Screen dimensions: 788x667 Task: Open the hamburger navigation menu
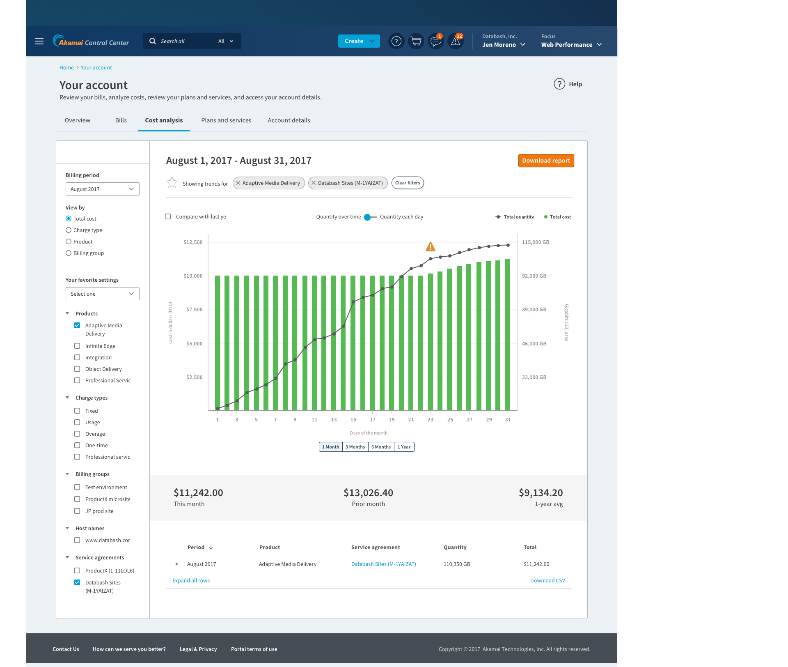[x=39, y=41]
